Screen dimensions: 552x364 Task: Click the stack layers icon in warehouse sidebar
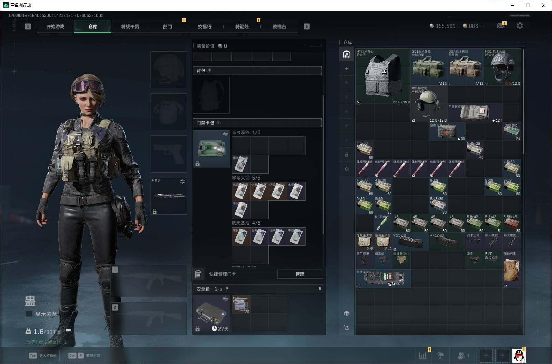(x=347, y=313)
